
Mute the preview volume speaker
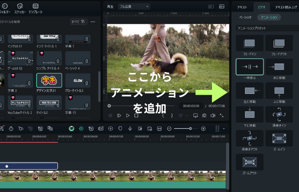click(213, 116)
